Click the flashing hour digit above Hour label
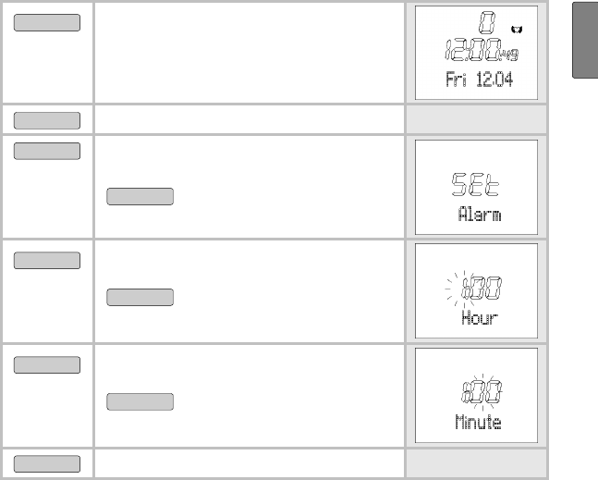The image size is (598, 480). pos(464,288)
